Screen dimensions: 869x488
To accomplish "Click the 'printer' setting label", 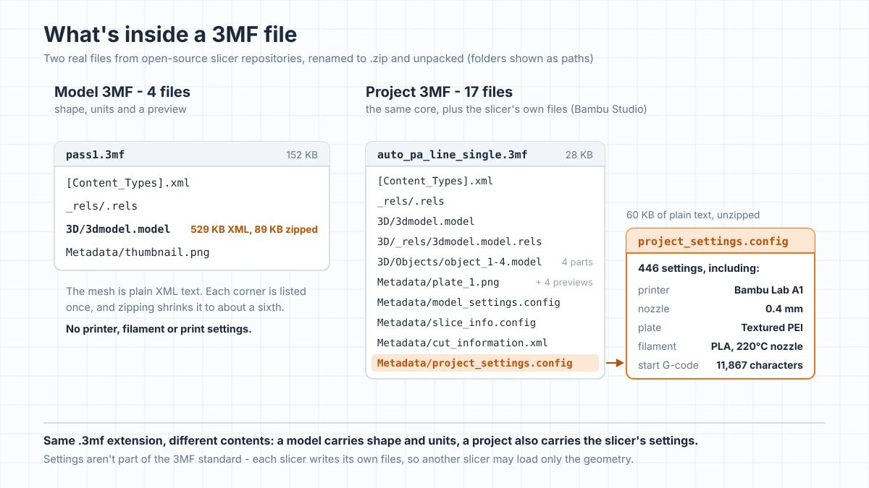I will coord(654,290).
